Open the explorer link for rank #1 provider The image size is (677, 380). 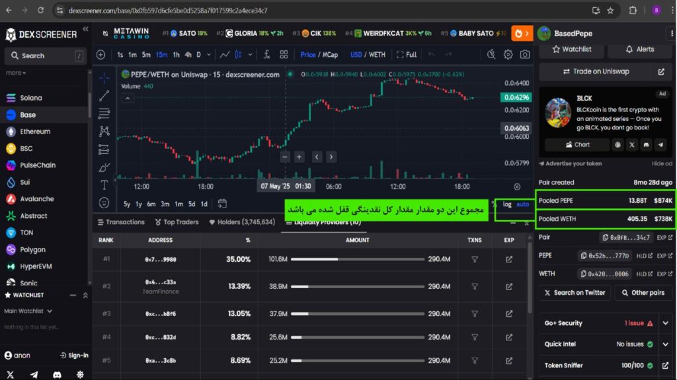(x=509, y=259)
